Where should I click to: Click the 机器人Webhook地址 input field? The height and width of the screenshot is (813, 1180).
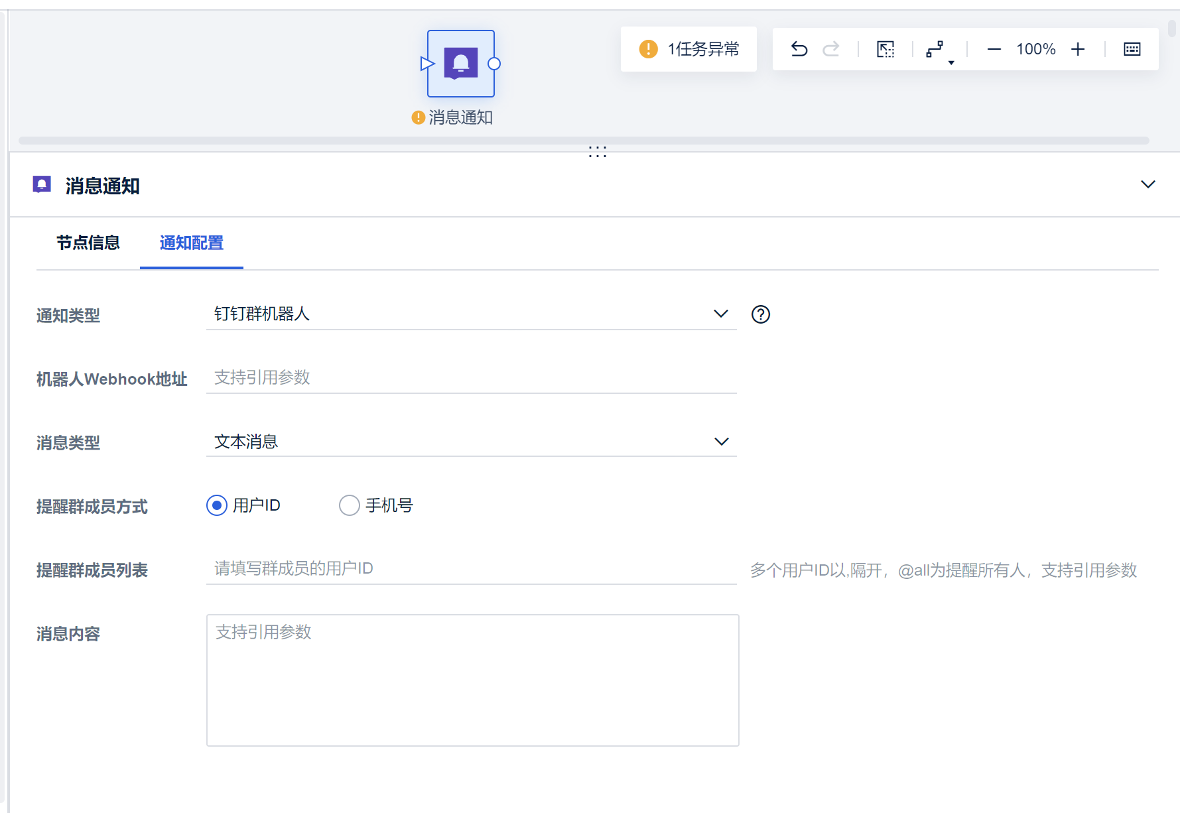(471, 378)
